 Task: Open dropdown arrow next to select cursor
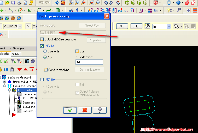coord(181,27)
